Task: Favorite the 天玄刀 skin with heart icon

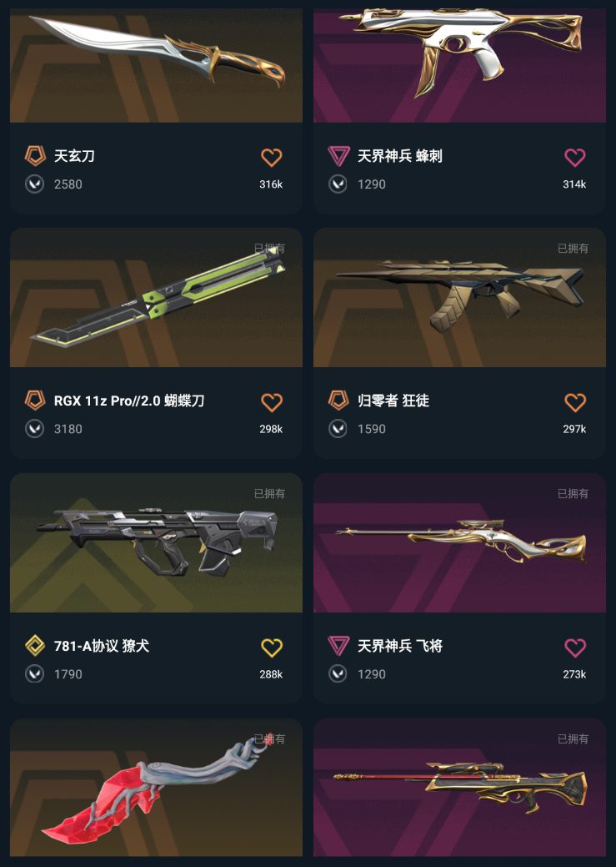Action: pos(271,158)
